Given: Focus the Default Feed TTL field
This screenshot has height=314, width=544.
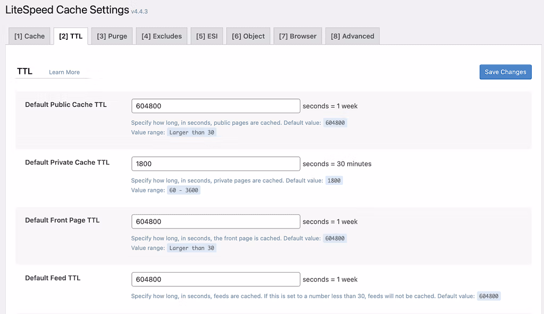Looking at the screenshot, I should (216, 279).
